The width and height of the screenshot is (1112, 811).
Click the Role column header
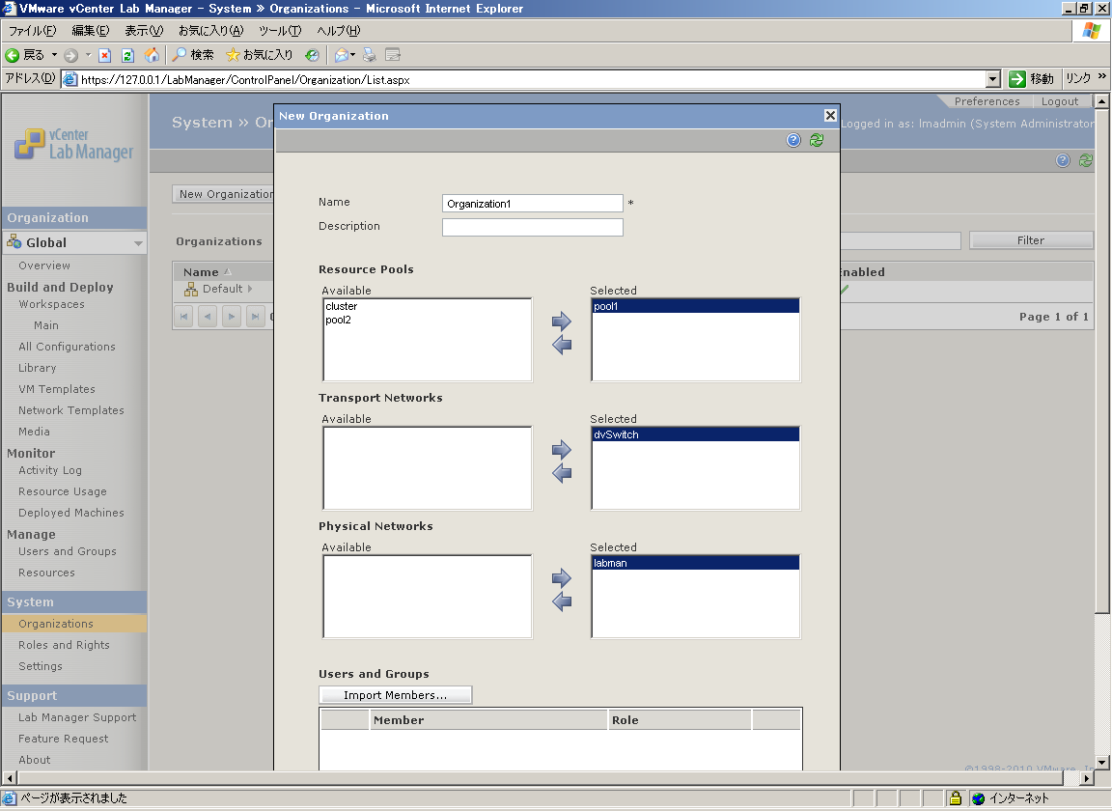tap(681, 720)
